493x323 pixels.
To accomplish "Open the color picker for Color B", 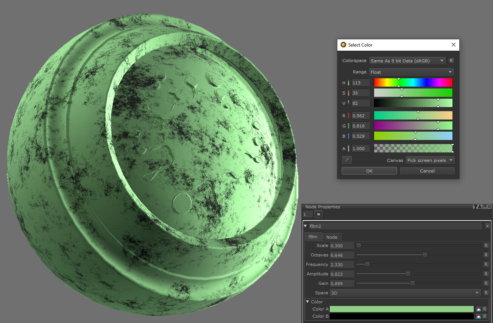I will point(479,316).
